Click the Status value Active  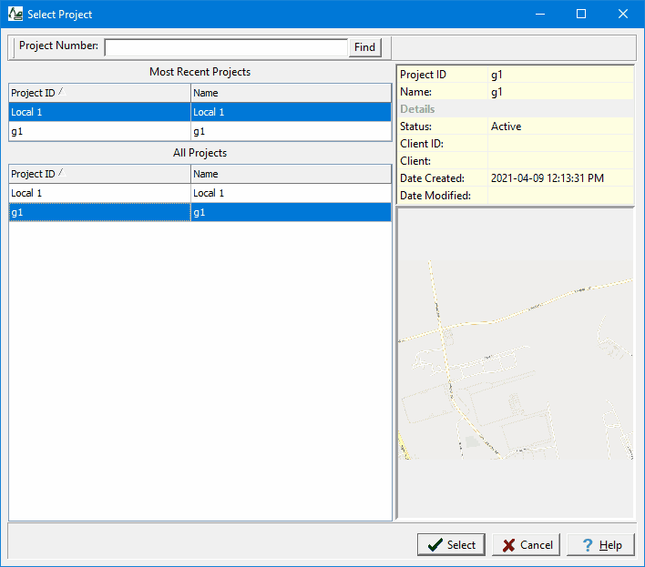click(x=560, y=127)
